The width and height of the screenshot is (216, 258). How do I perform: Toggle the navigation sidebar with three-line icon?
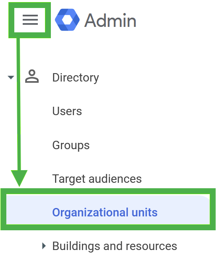pyautogui.click(x=30, y=20)
